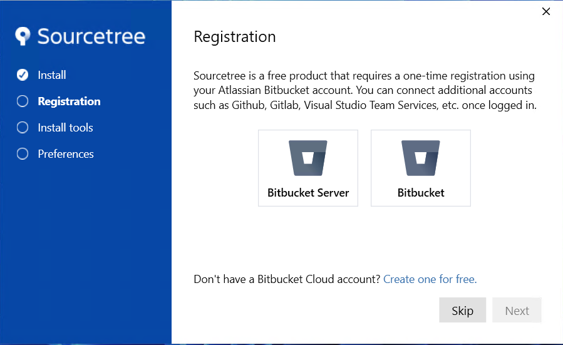Select the Preferences step label
The width and height of the screenshot is (563, 345).
pos(66,153)
